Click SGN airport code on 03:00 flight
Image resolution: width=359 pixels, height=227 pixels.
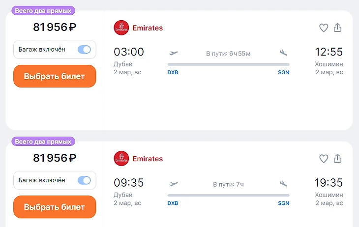[283, 72]
